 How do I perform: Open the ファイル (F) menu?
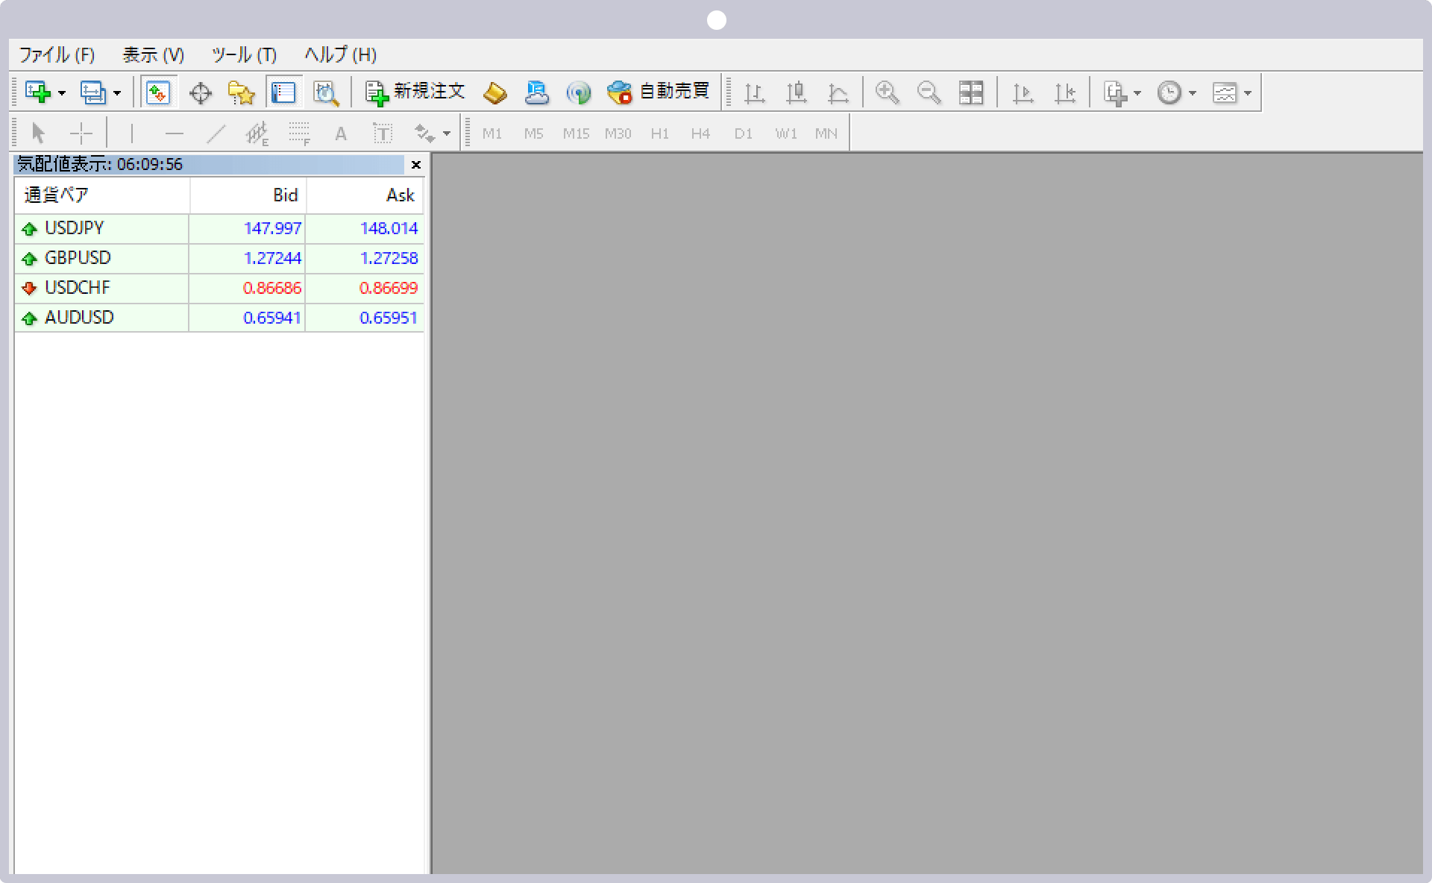click(x=57, y=54)
